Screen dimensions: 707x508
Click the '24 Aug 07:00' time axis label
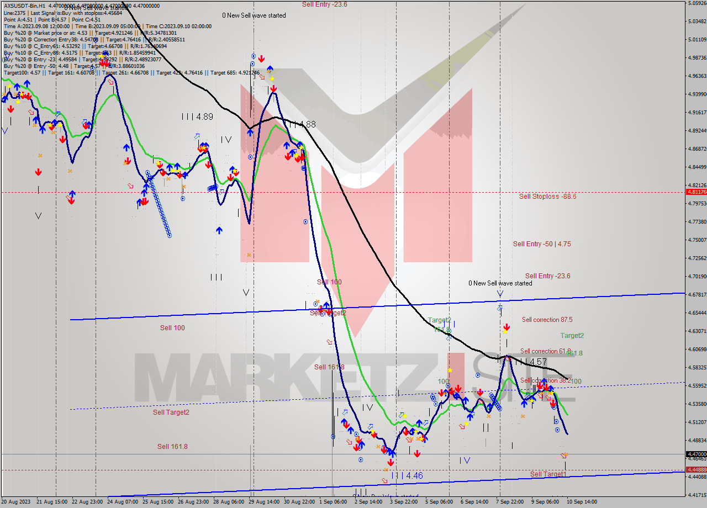tap(123, 502)
